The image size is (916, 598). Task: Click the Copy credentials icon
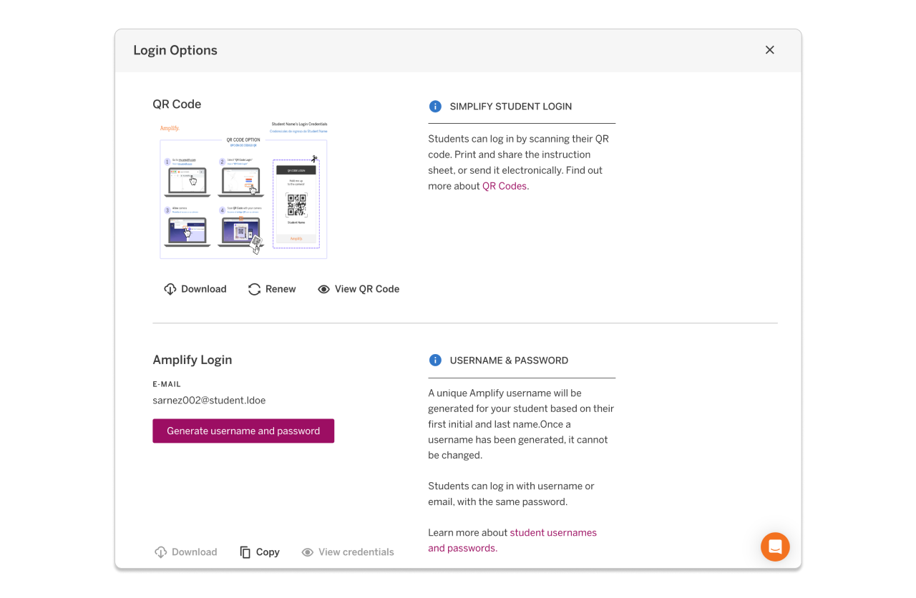(x=244, y=552)
